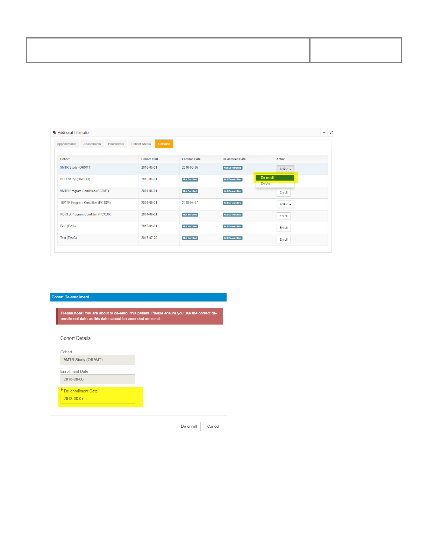The height and width of the screenshot is (554, 428).
Task: Click cohort start 2016-06-01 in BDQ Study row
Action: coord(149,179)
